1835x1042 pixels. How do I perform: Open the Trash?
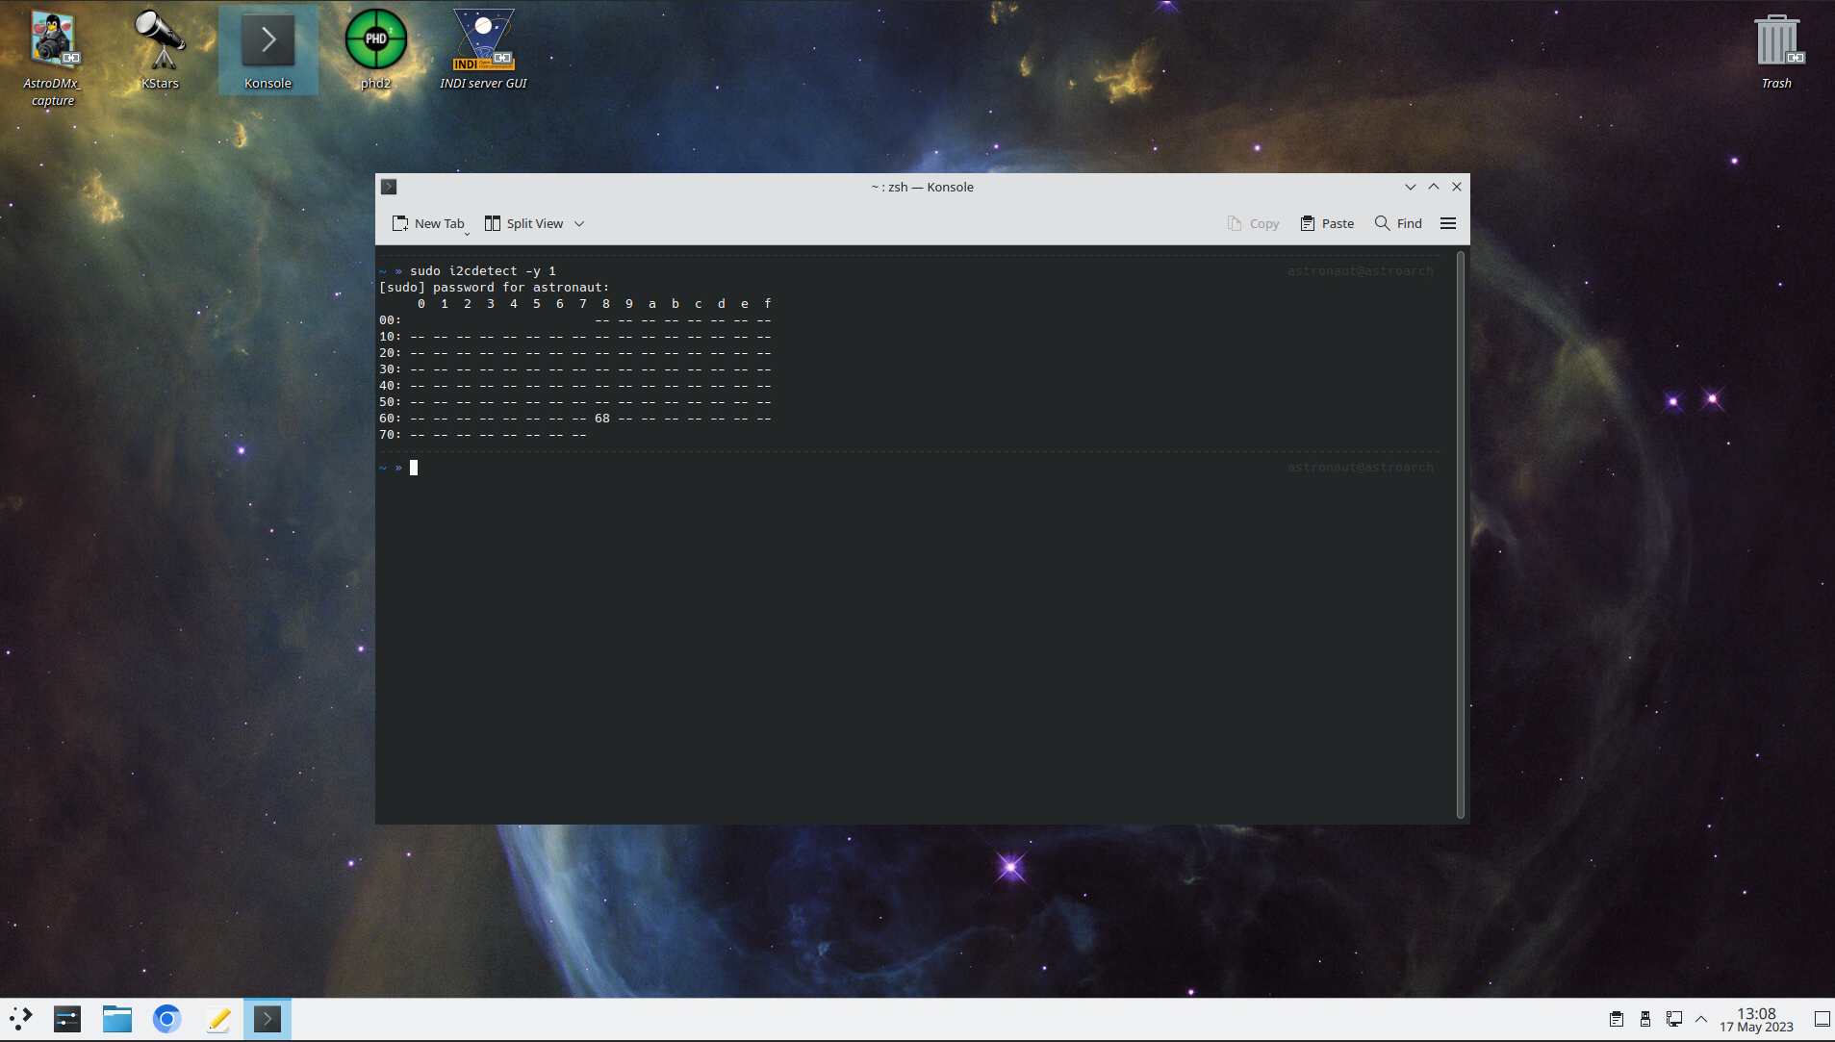1775,38
